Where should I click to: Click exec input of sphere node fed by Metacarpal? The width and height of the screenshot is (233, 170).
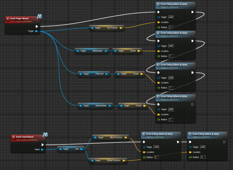(x=159, y=41)
